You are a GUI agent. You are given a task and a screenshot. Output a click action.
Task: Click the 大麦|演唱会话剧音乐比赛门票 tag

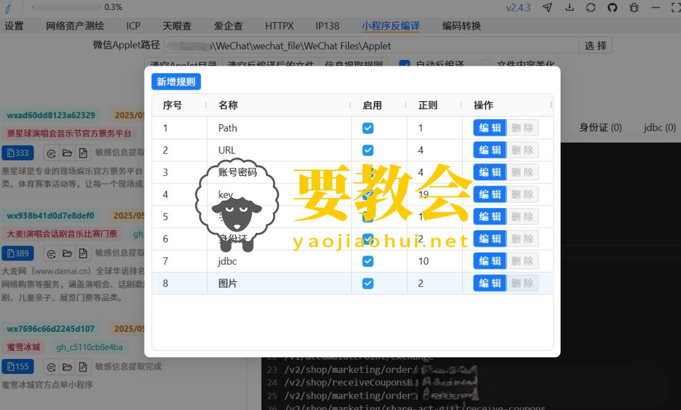click(x=62, y=233)
